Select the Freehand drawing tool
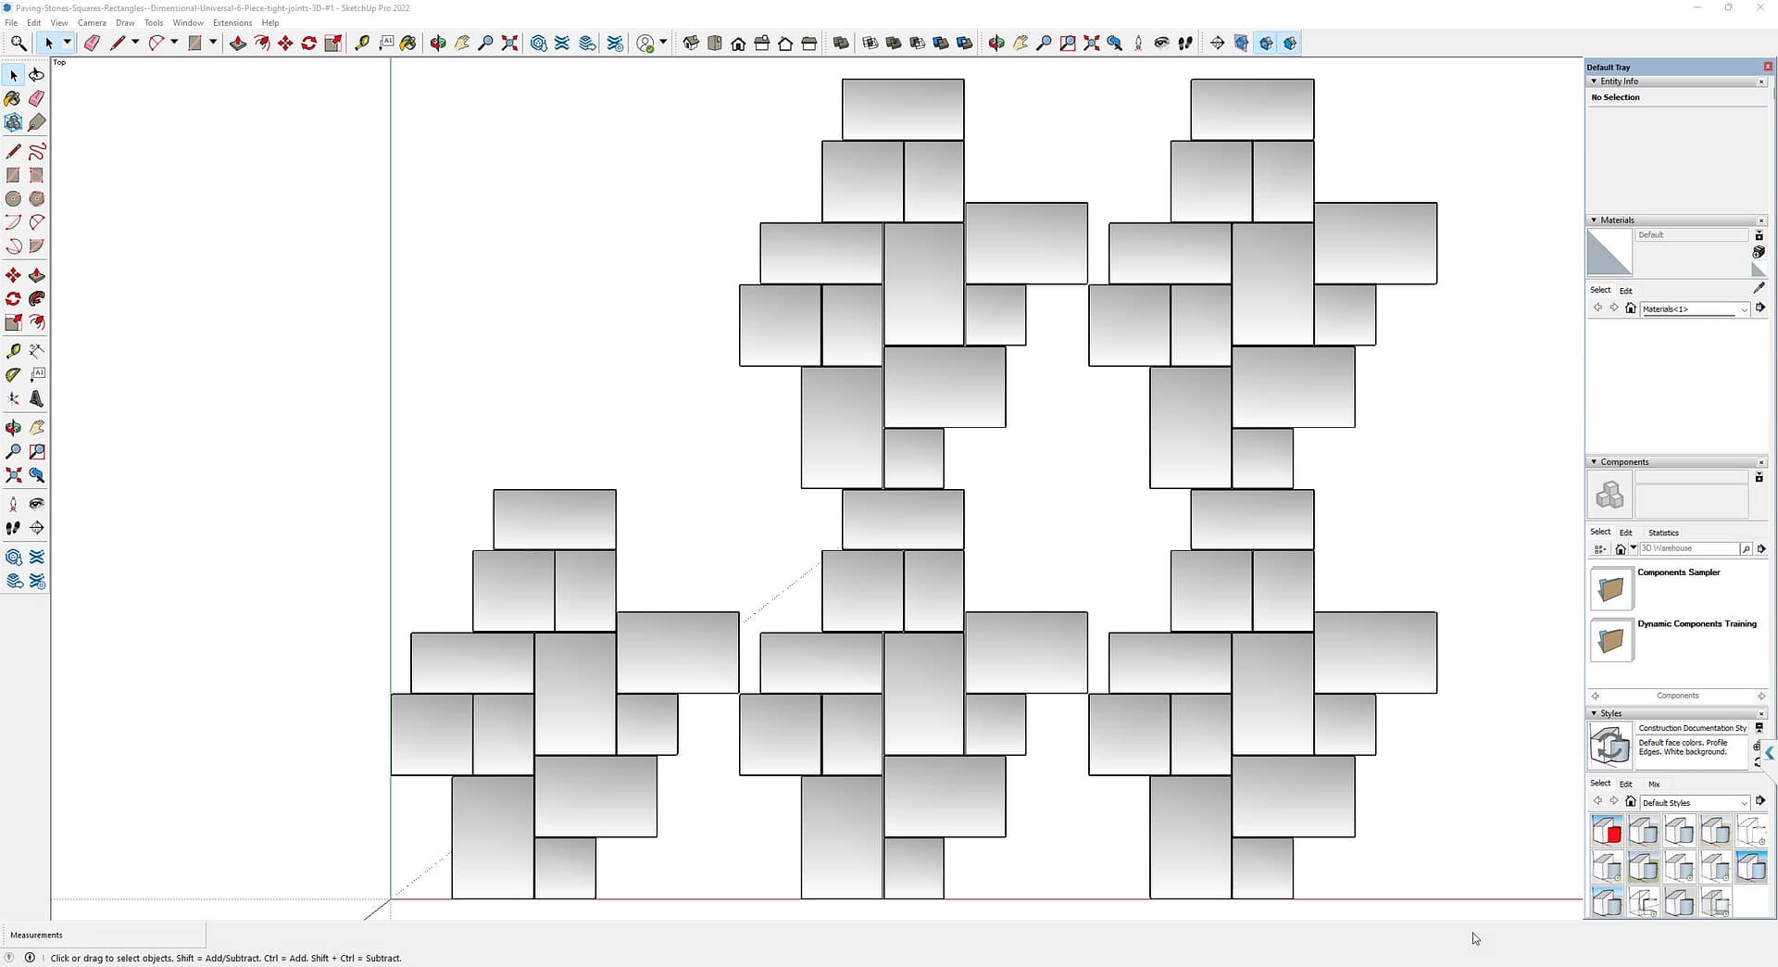1778x967 pixels. point(37,151)
